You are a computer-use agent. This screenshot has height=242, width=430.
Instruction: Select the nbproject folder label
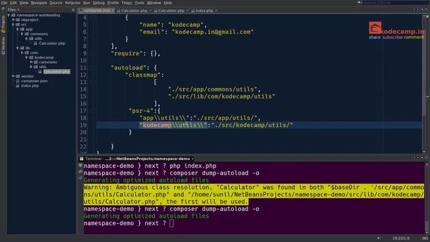pos(30,19)
